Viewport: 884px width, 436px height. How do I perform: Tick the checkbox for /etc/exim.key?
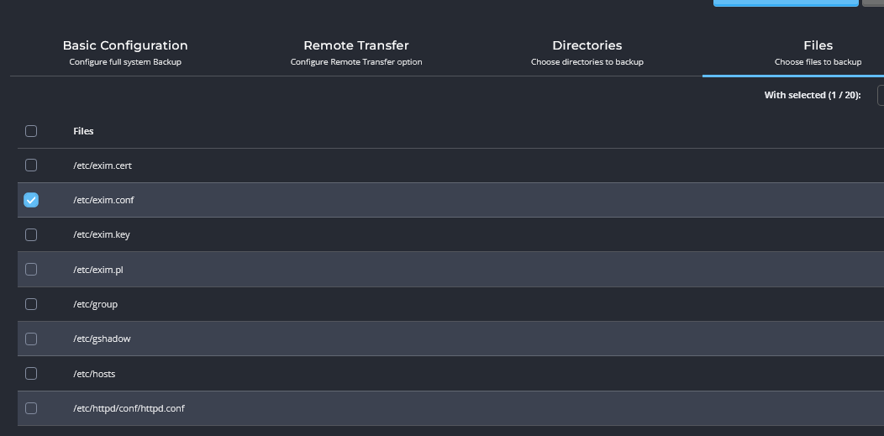[x=31, y=235]
